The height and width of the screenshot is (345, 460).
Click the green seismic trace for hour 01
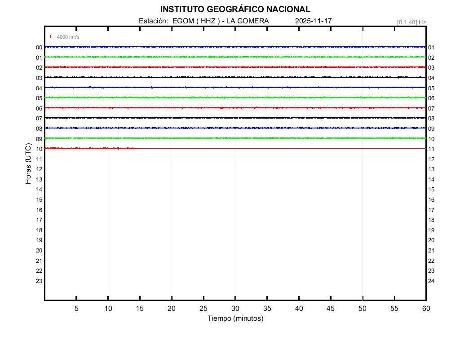[x=235, y=57]
